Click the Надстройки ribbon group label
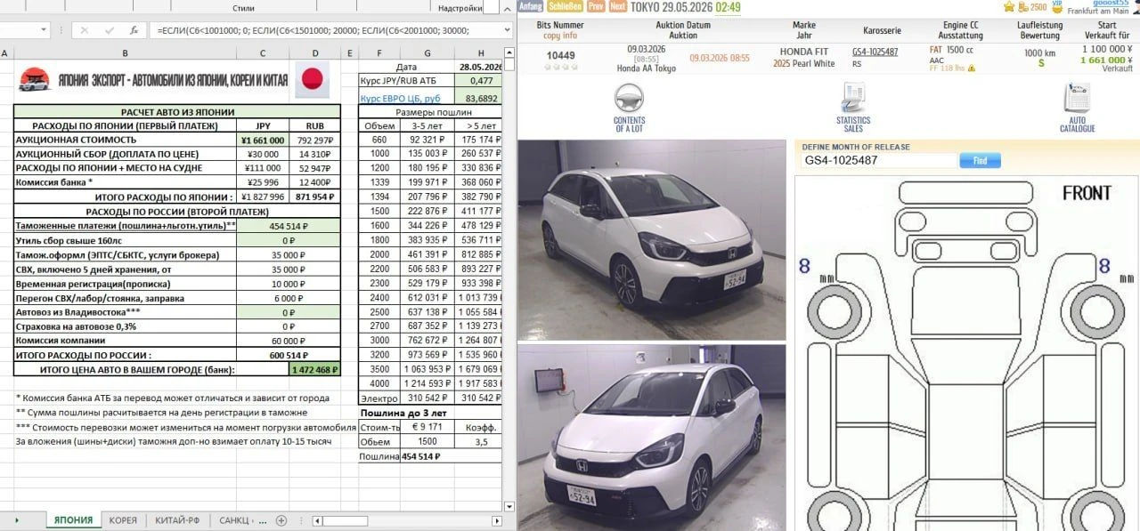 pos(460,8)
